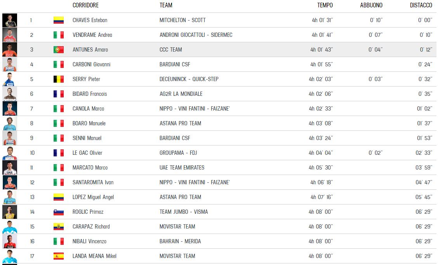Screen dimensions: 440x265
Task: Select team name MITCHELTON - SCOTT
Action: (x=183, y=20)
